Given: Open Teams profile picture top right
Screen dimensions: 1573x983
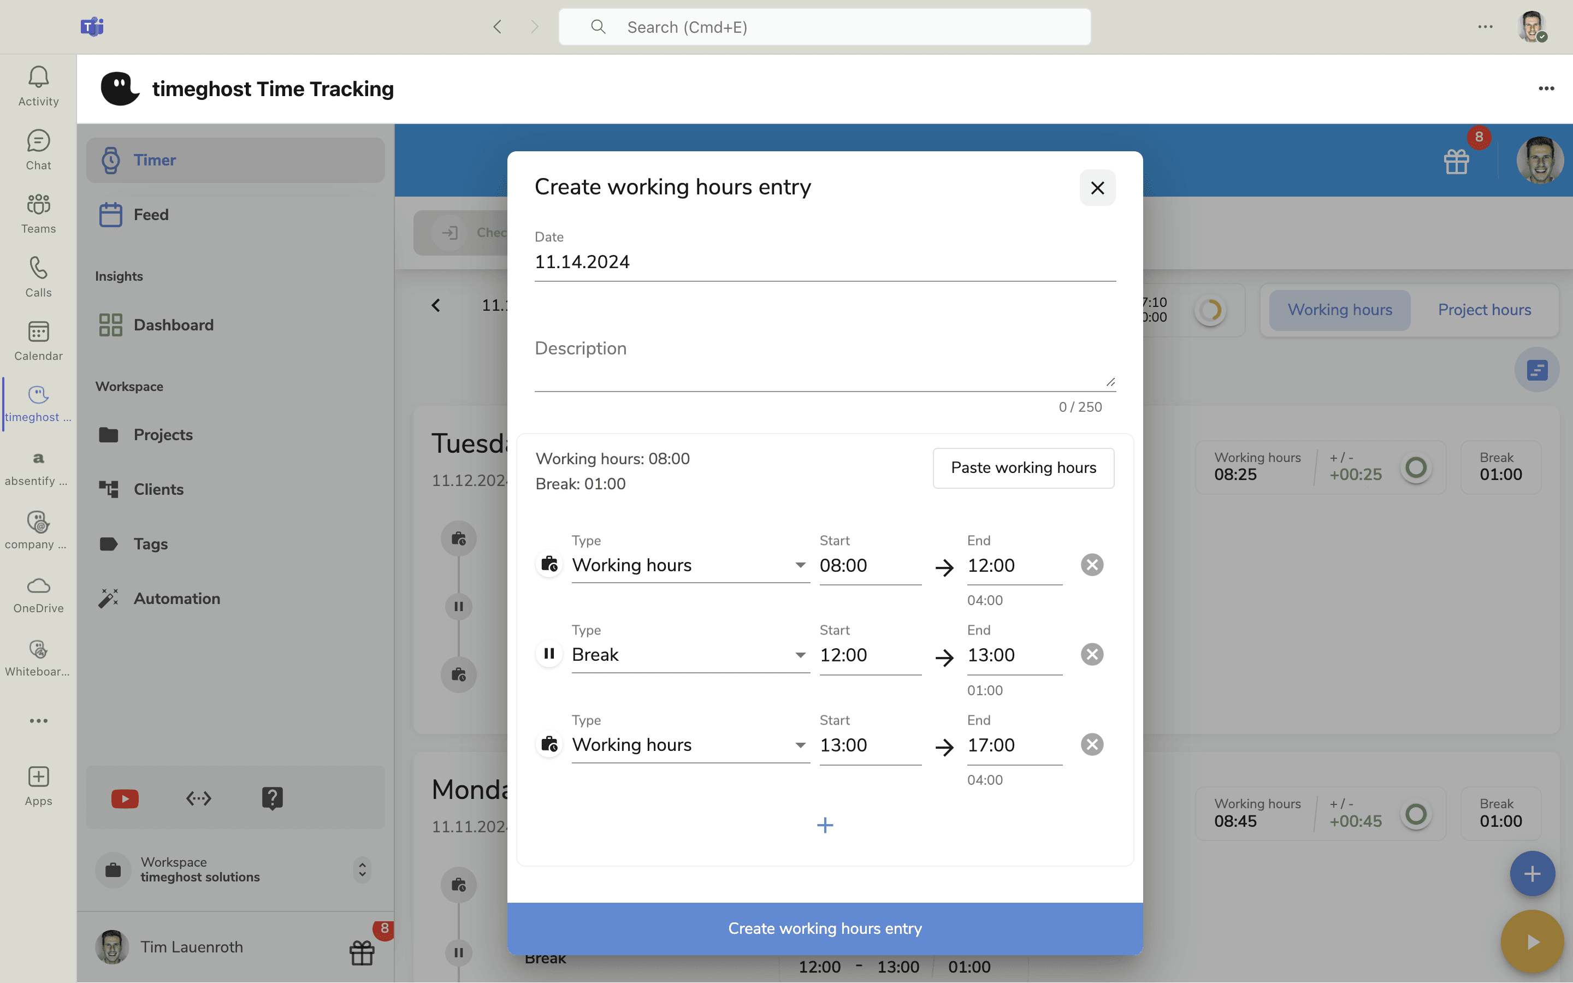Looking at the screenshot, I should 1532,27.
